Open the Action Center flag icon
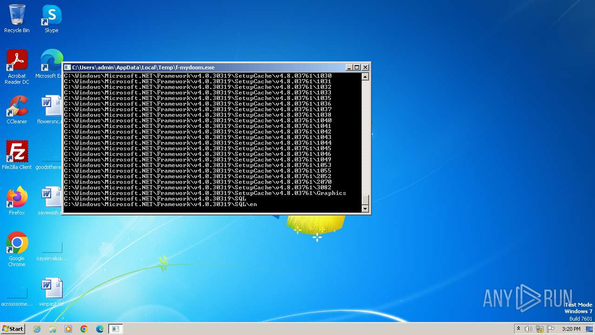The image size is (595, 335). (x=551, y=329)
